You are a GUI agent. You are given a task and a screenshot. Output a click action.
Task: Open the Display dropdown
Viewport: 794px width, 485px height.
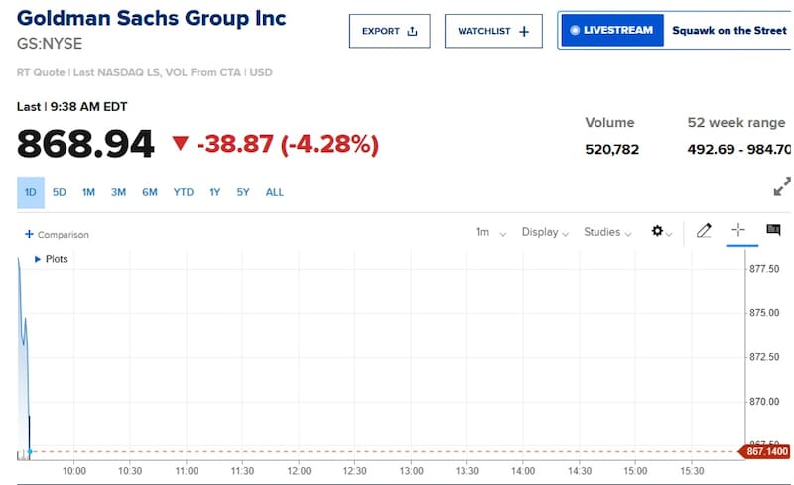[545, 232]
